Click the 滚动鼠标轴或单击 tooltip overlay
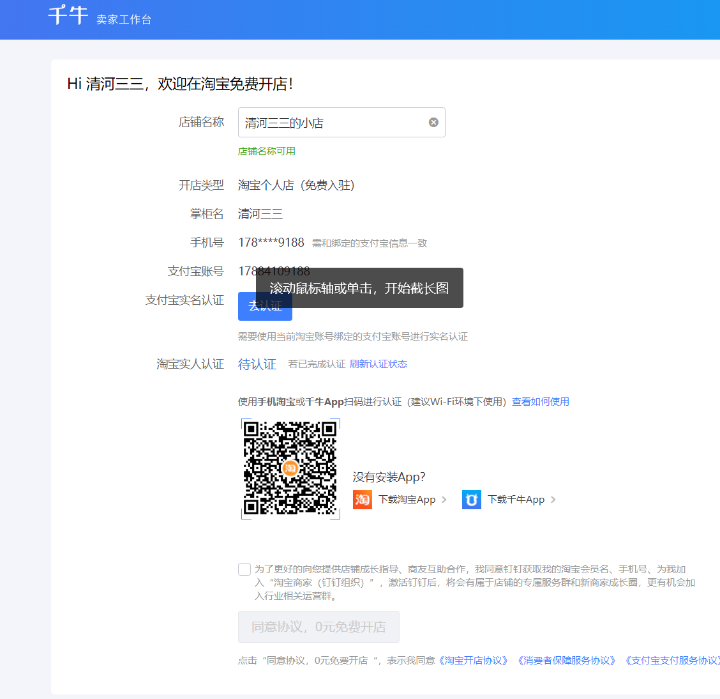 (x=359, y=288)
